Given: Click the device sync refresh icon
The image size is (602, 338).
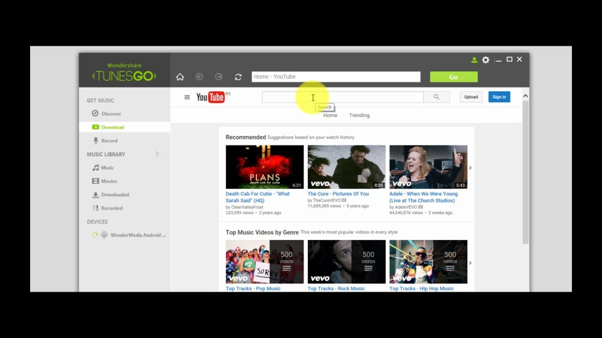Looking at the screenshot, I should point(95,235).
